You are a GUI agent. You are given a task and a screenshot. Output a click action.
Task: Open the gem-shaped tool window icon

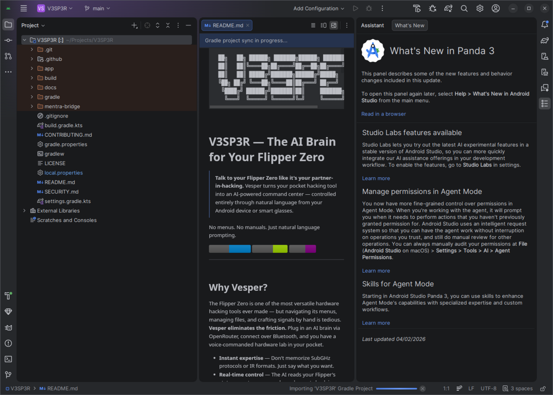8,312
